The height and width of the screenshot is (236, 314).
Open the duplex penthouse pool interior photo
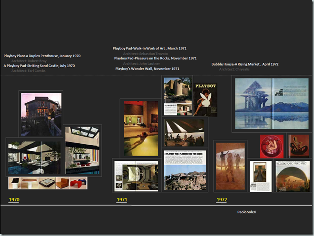34,157
